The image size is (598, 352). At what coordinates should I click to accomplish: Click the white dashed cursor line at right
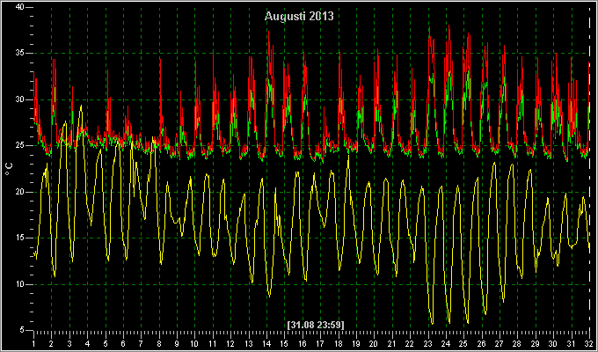tap(590, 168)
